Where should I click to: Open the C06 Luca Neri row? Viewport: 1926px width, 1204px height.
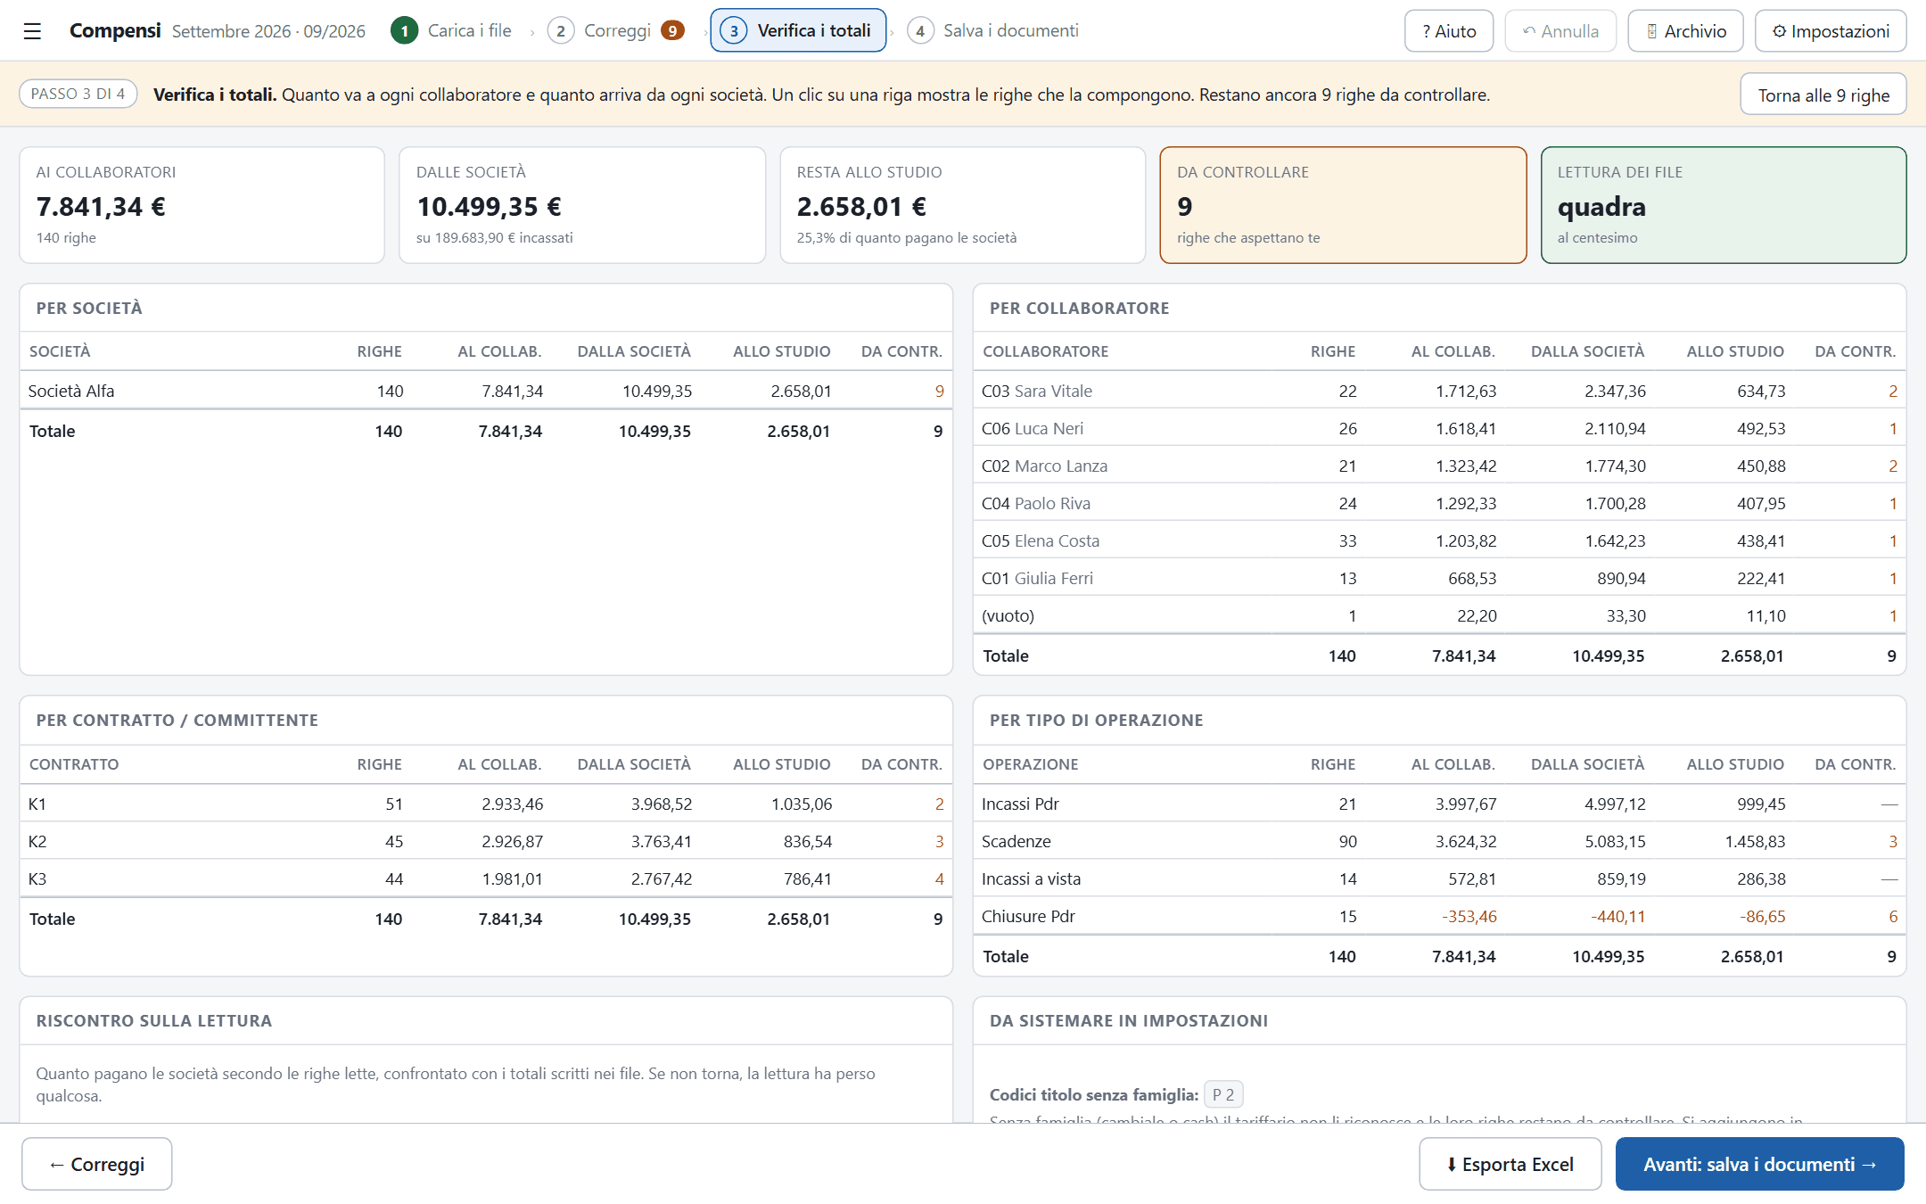(x=1439, y=428)
